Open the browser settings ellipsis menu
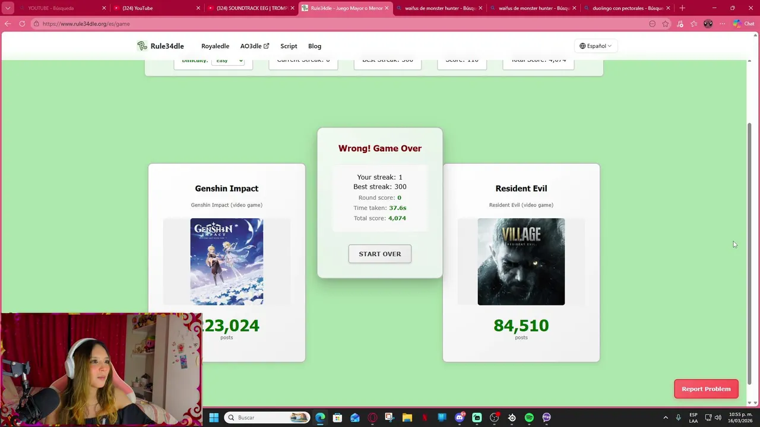 pos(723,24)
